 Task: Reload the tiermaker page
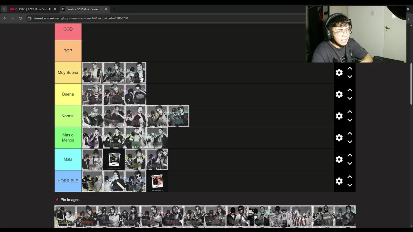tap(20, 18)
